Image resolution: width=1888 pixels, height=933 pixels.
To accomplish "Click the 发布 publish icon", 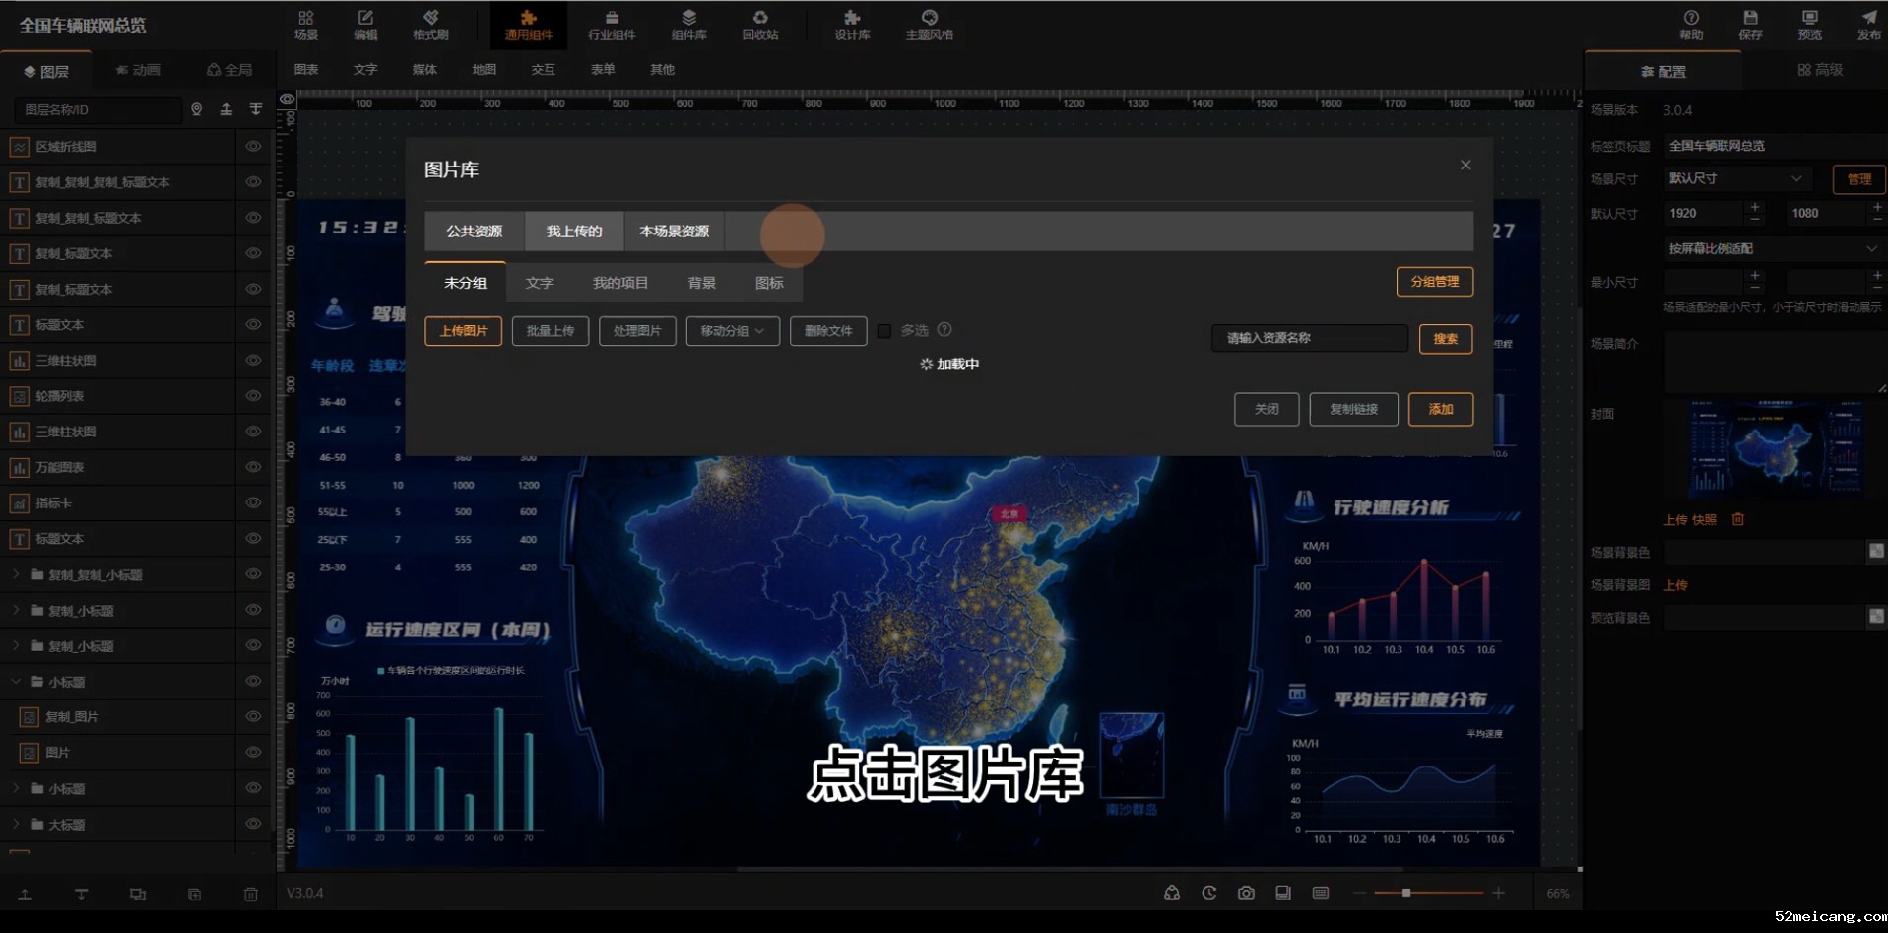I will 1868,24.
